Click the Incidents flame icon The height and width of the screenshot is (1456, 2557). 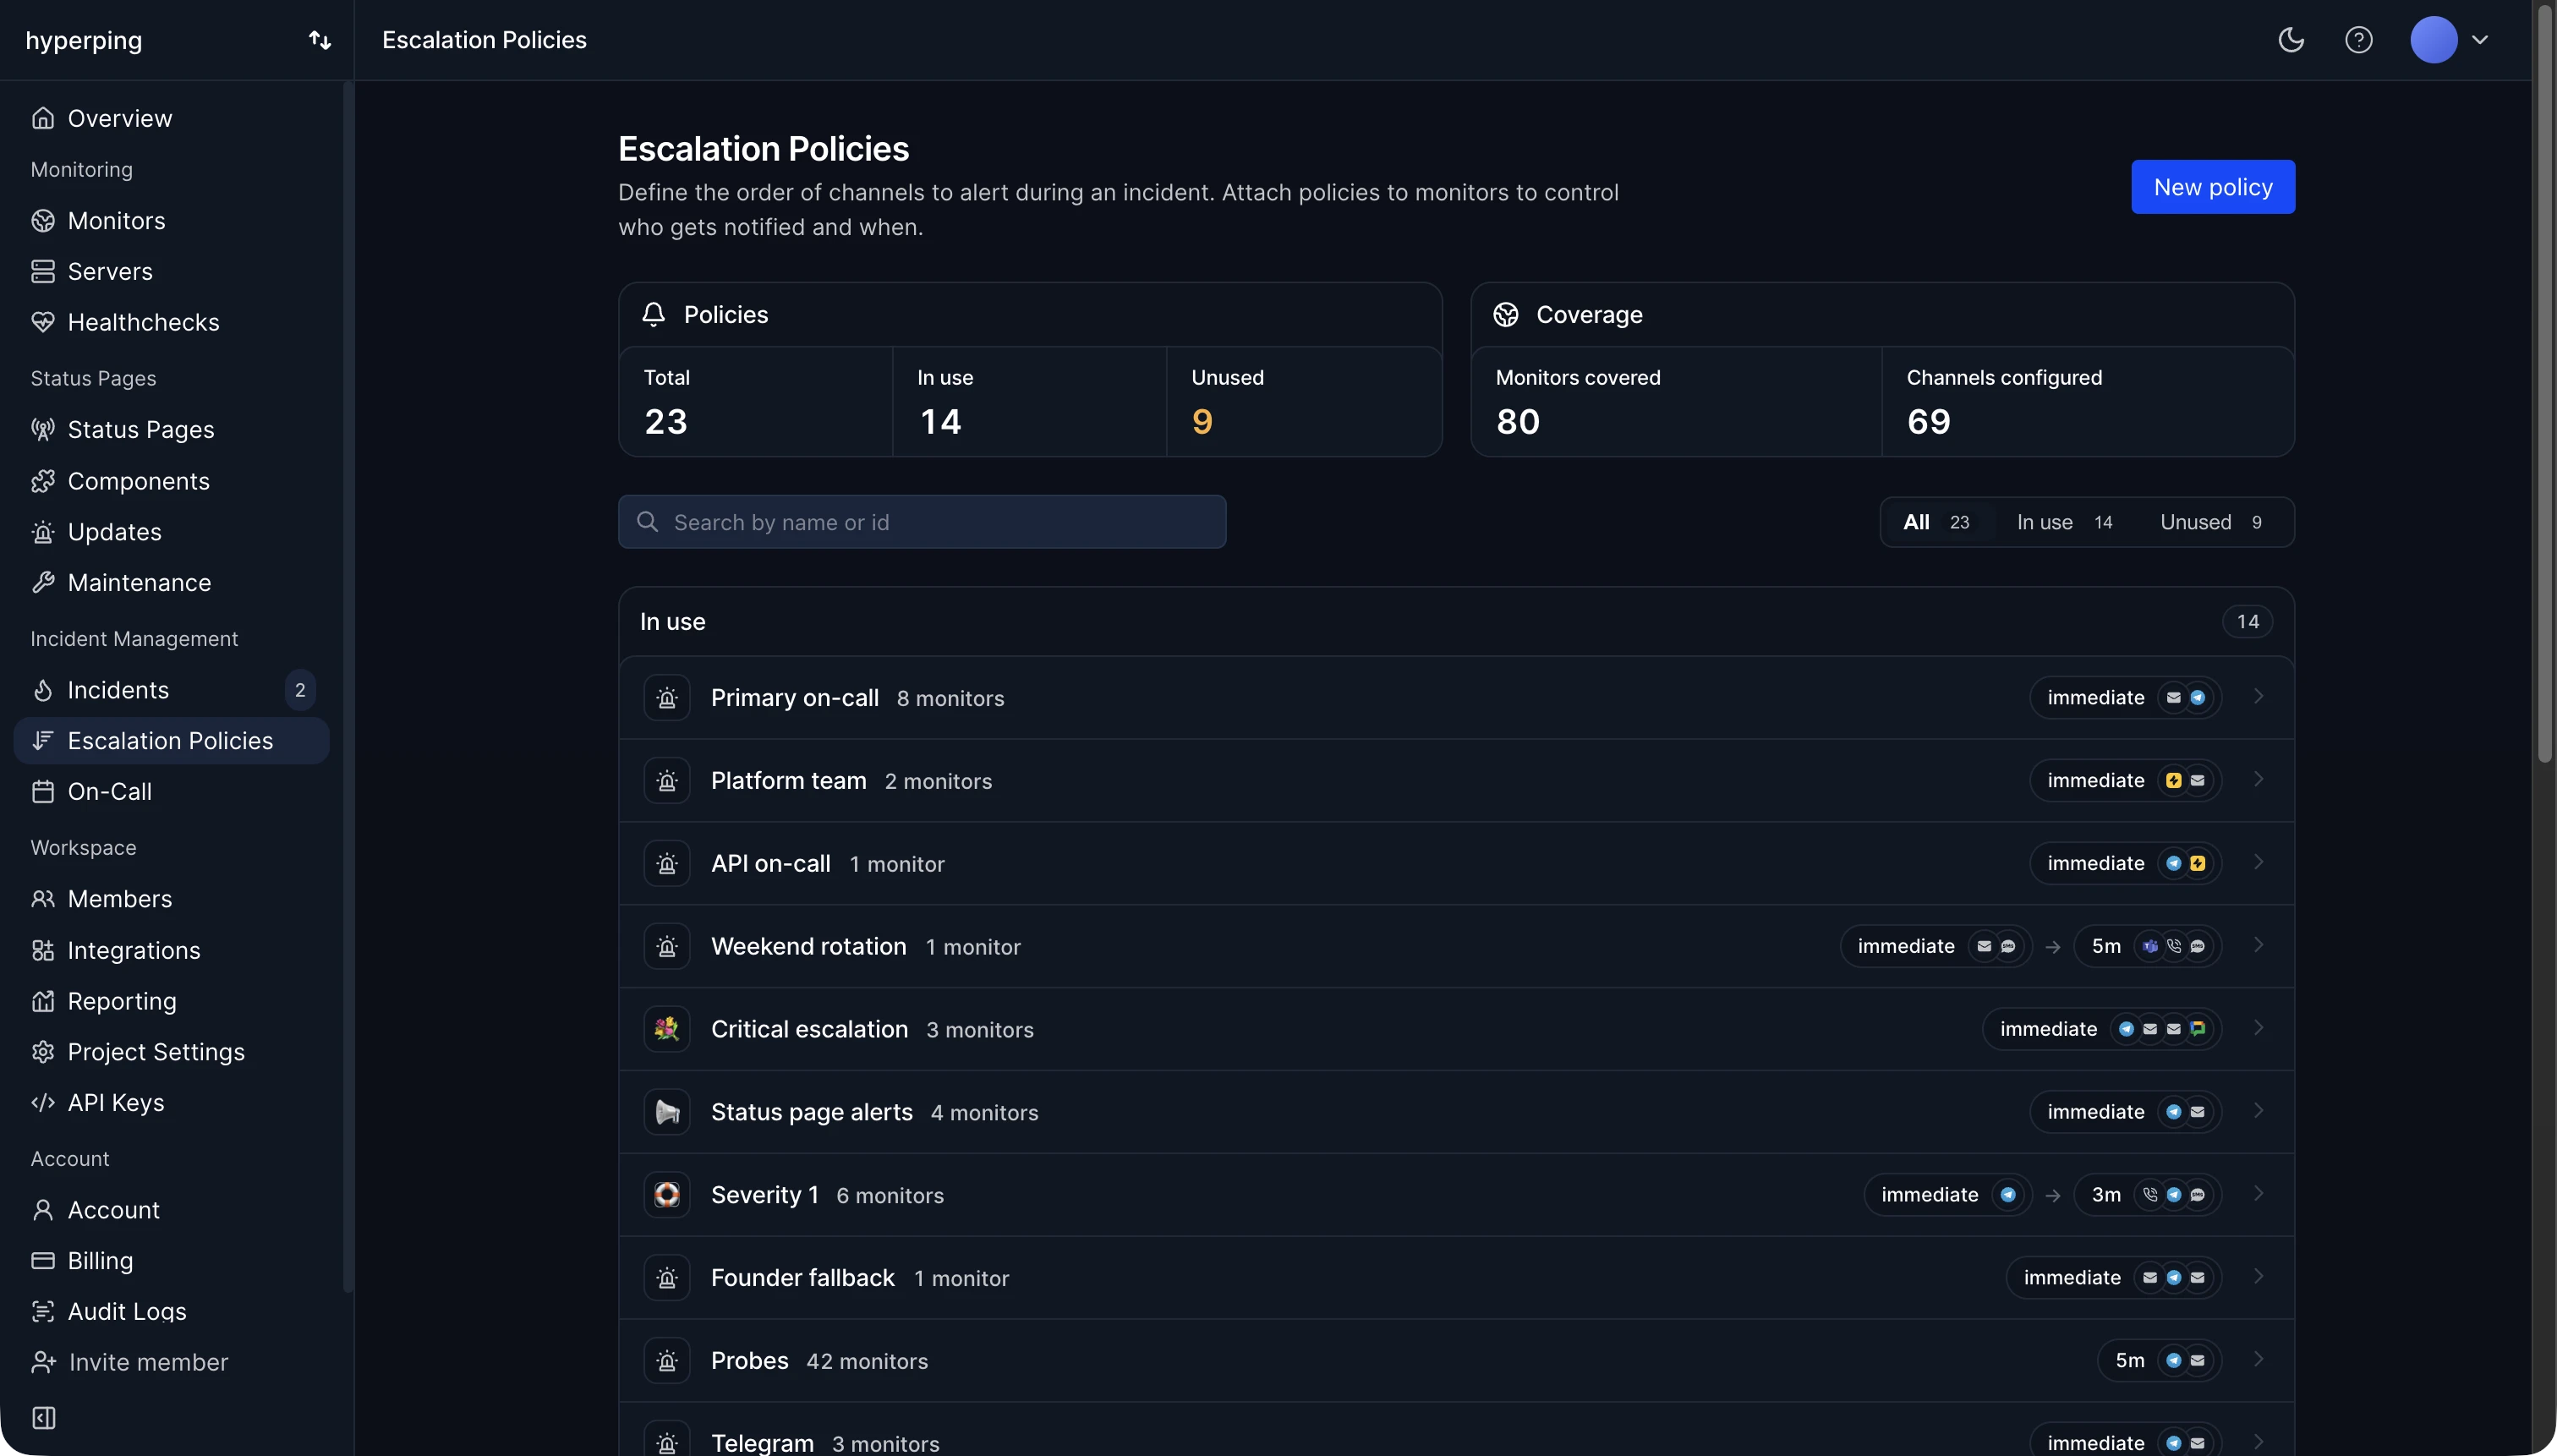click(x=43, y=690)
